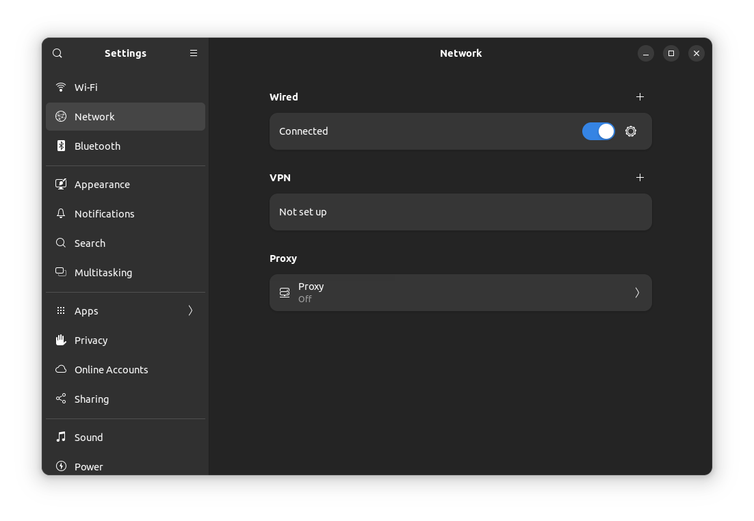The width and height of the screenshot is (754, 521).
Task: Click the 'Wired' section heading
Action: point(284,97)
